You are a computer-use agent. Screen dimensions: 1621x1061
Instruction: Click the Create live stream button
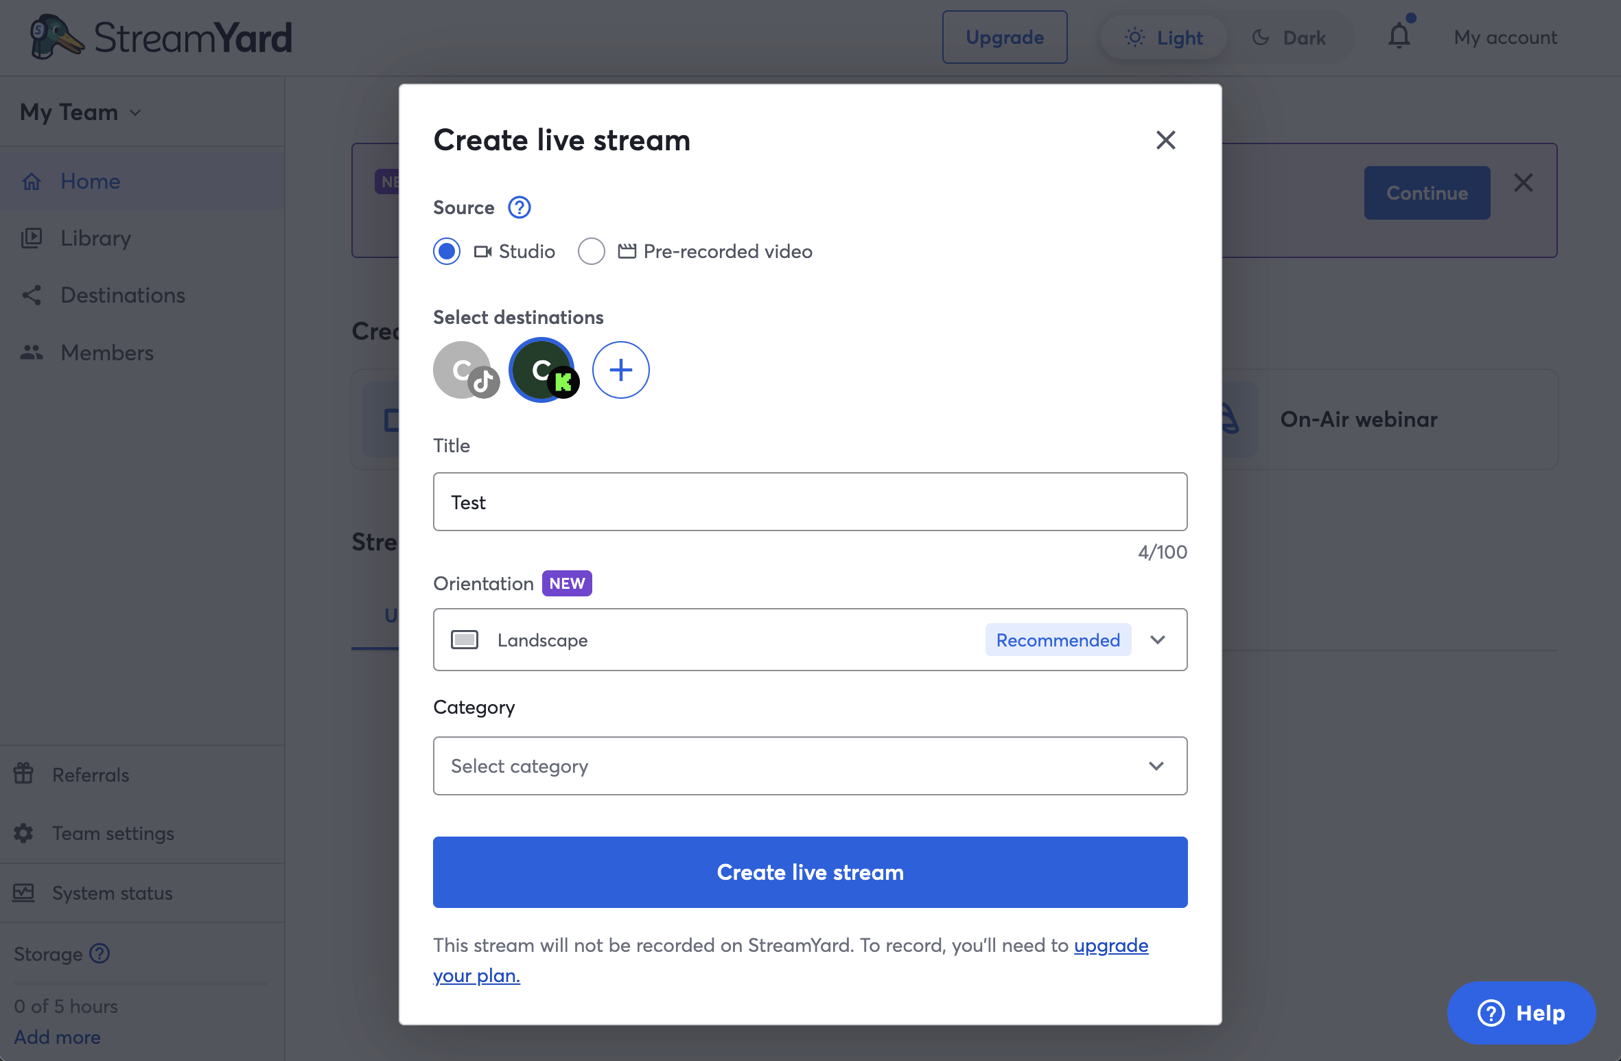(x=810, y=872)
